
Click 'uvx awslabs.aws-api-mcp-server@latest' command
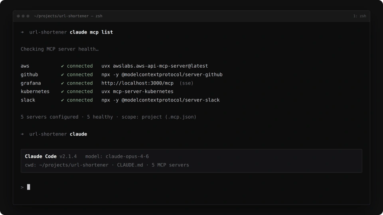tap(155, 66)
